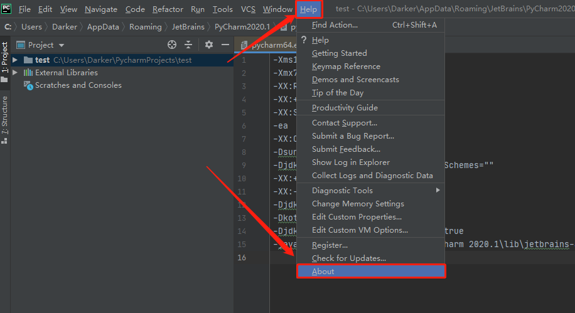Viewport: 575px width, 313px height.
Task: Click the "-ea" line in editor
Action: pos(281,125)
